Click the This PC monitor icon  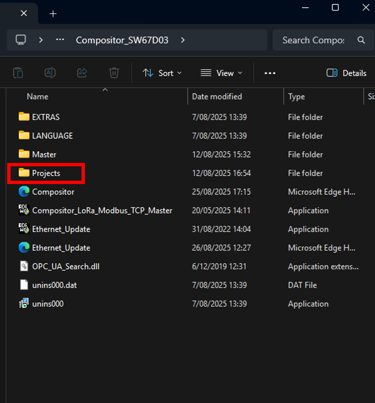(x=21, y=40)
